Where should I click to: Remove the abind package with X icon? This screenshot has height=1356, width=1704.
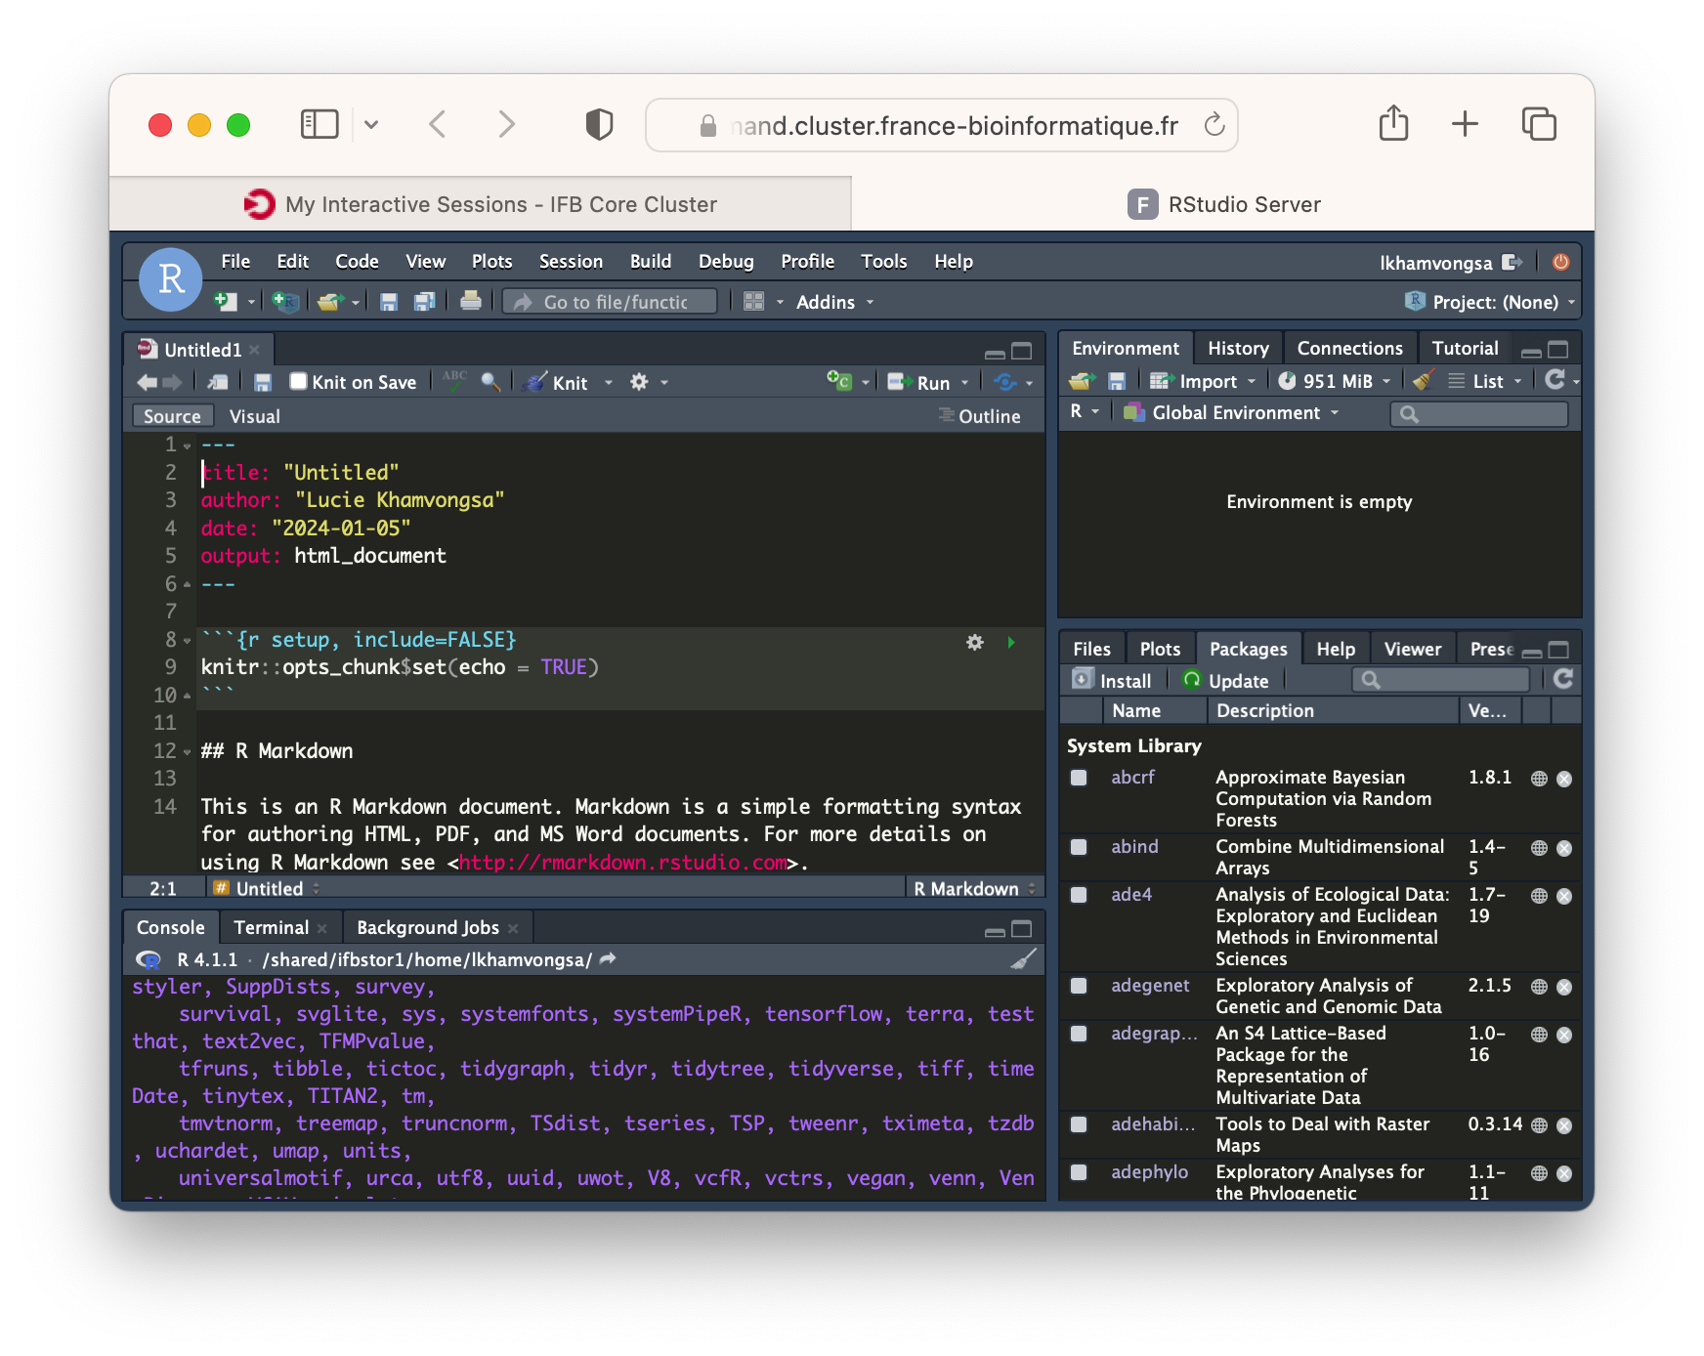tap(1564, 848)
